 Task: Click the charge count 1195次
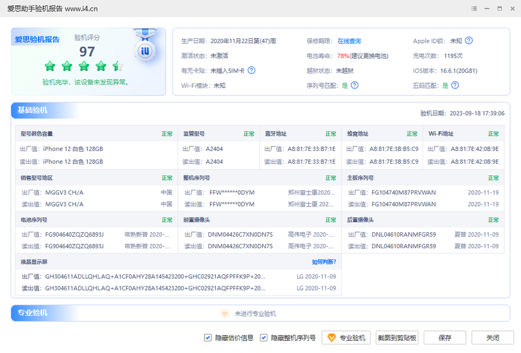point(453,56)
